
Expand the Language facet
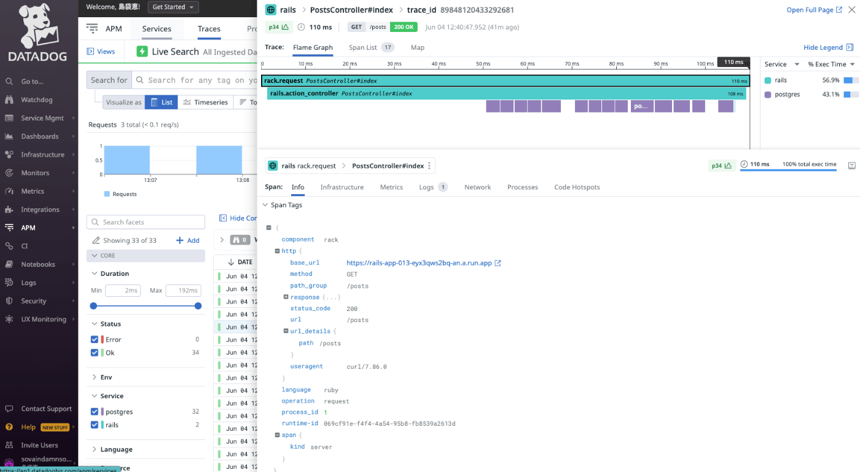point(95,449)
